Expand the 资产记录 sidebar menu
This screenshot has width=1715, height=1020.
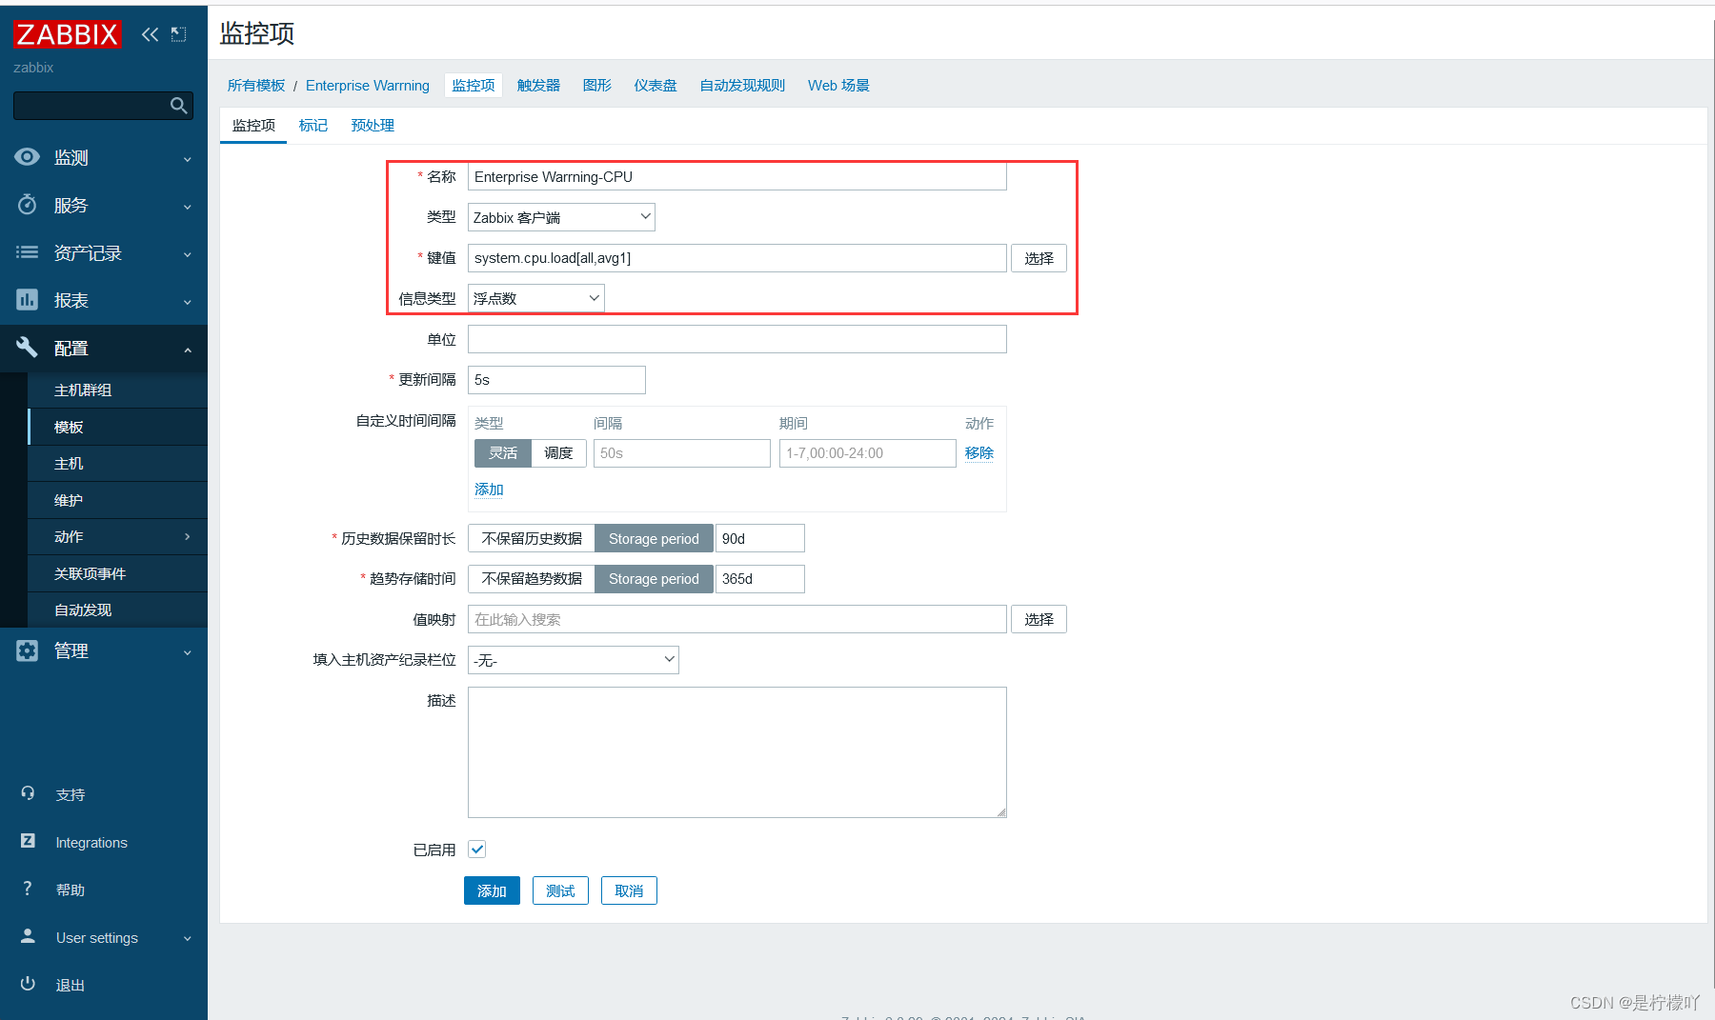coord(188,254)
